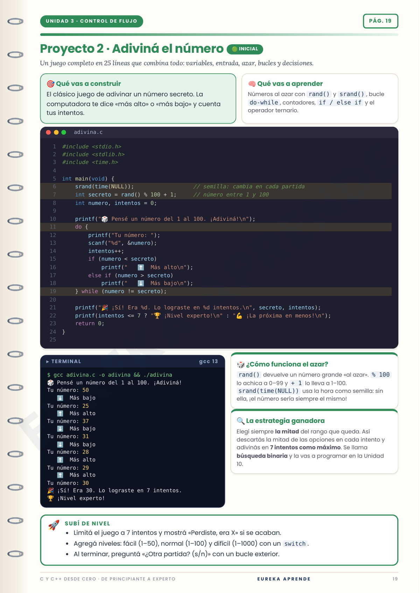The width and height of the screenshot is (420, 593).
Task: Click the Unidad 3 · Control de flujo badge
Action: point(92,21)
